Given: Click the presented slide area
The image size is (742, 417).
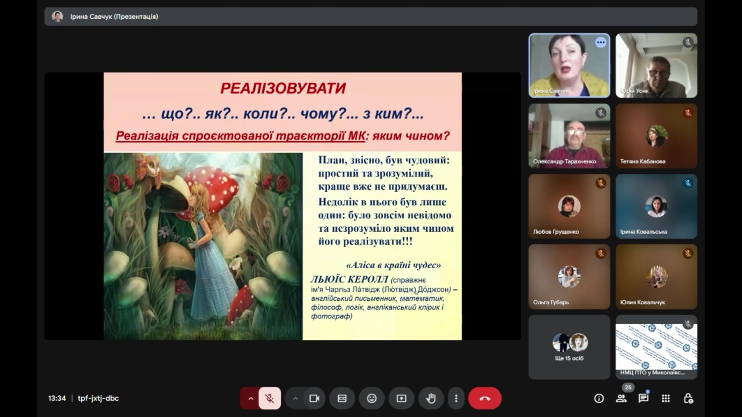Looking at the screenshot, I should (282, 206).
